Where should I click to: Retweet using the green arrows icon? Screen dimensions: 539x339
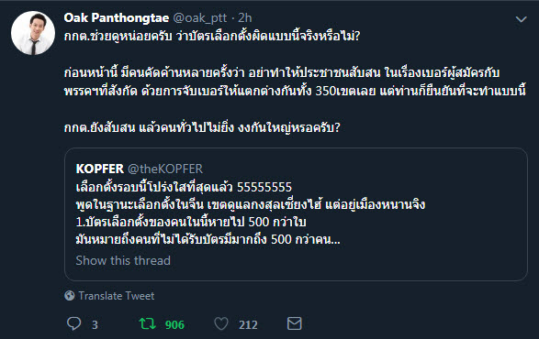(148, 323)
